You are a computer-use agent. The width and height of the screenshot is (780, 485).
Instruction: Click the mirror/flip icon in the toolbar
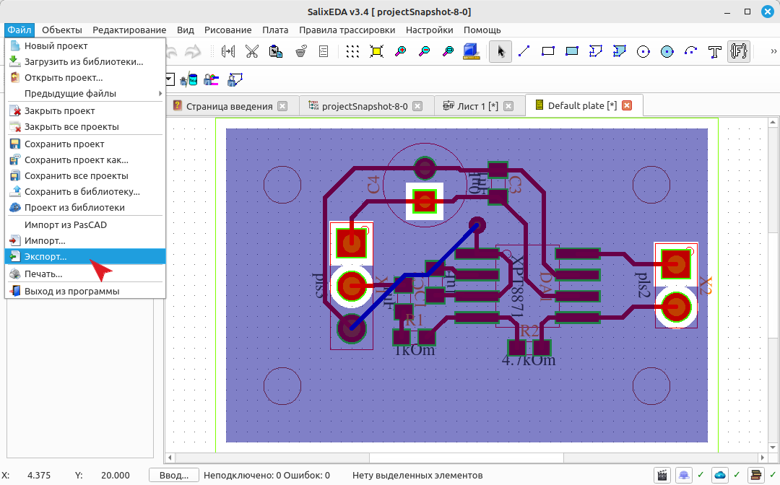[227, 51]
